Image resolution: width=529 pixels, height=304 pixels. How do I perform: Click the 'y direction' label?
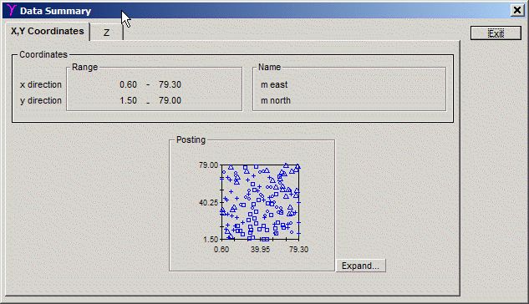point(41,100)
